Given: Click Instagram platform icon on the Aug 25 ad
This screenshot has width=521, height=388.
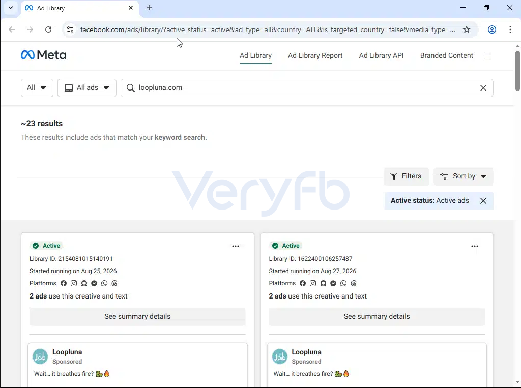Looking at the screenshot, I should 74,283.
